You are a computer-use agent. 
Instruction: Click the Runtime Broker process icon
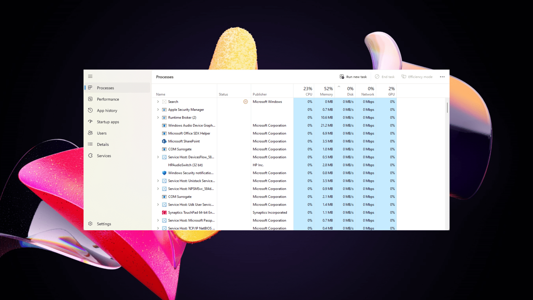[x=164, y=117]
